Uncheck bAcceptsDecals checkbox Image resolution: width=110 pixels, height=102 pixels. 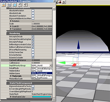pos(33,36)
